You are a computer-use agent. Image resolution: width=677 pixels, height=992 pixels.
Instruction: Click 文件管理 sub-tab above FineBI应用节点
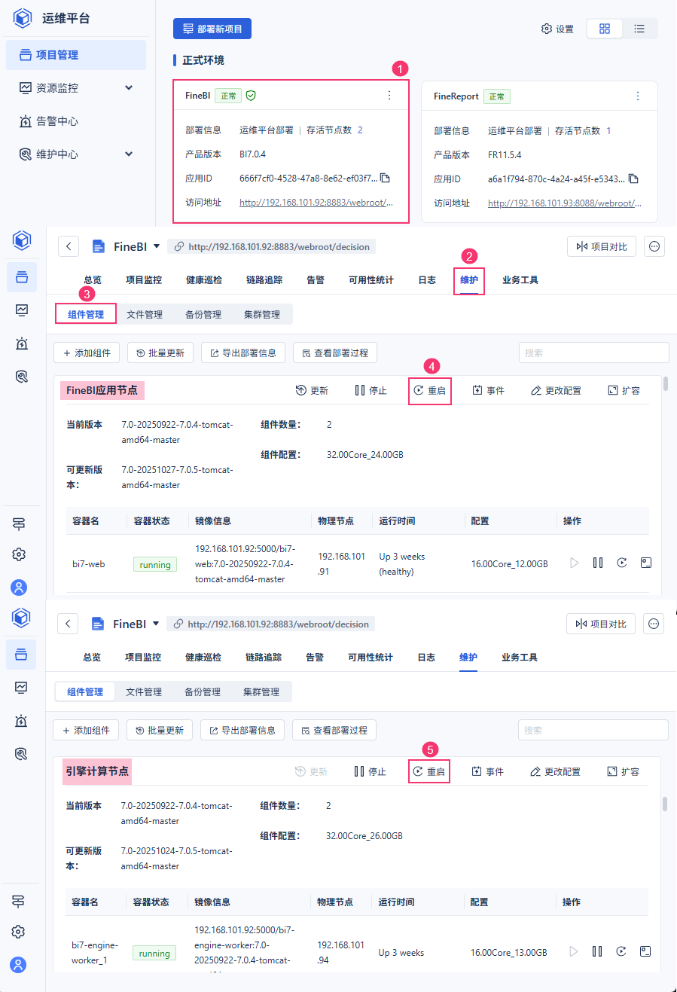tap(145, 314)
